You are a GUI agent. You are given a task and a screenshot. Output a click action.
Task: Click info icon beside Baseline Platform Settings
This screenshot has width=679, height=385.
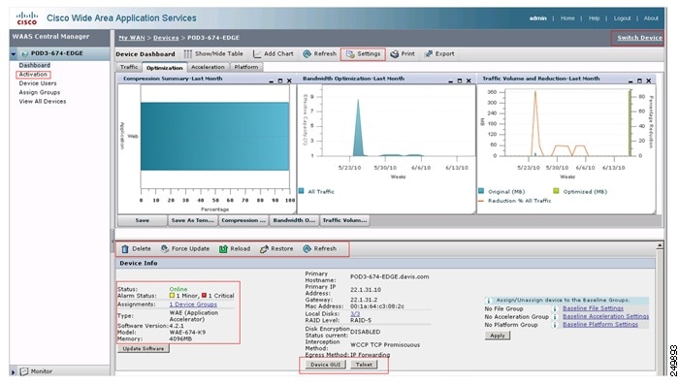555,324
